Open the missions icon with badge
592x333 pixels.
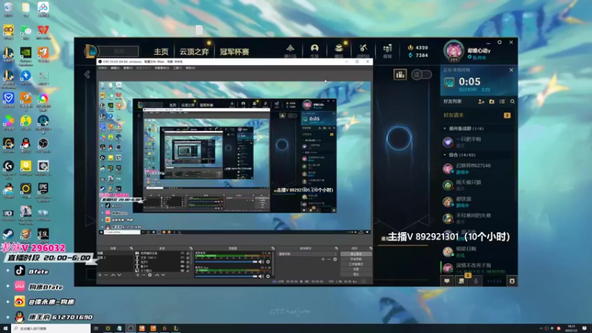pos(461,281)
